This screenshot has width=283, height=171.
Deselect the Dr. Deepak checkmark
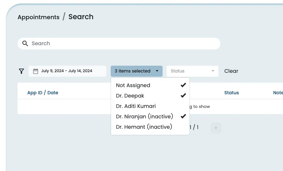pos(183,96)
